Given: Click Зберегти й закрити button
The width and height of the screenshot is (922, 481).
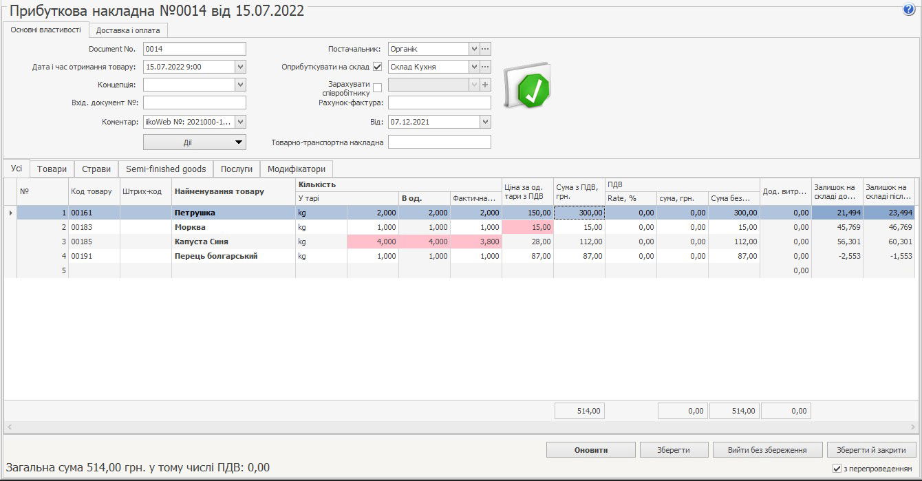Looking at the screenshot, I should [x=871, y=450].
